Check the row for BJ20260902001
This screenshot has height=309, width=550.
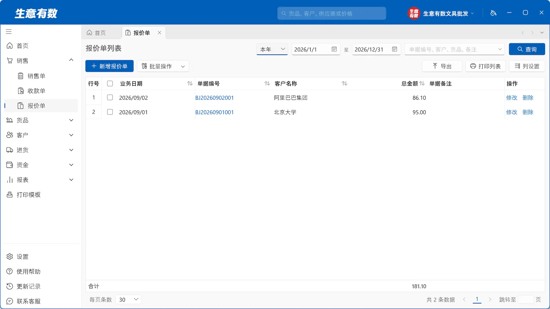click(110, 97)
